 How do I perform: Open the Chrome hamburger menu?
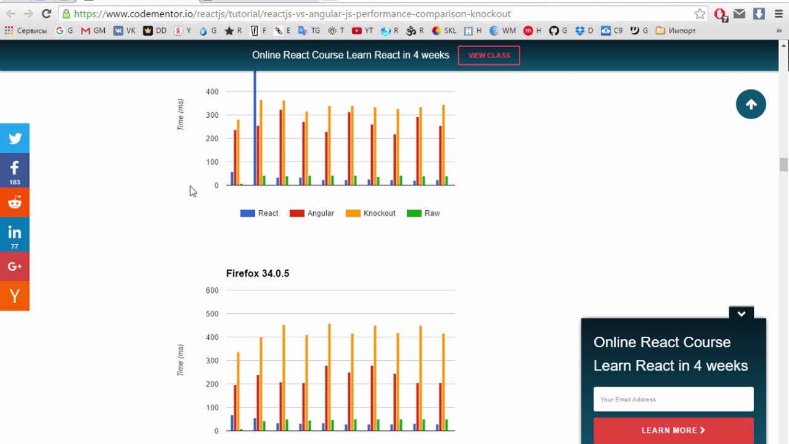point(779,14)
